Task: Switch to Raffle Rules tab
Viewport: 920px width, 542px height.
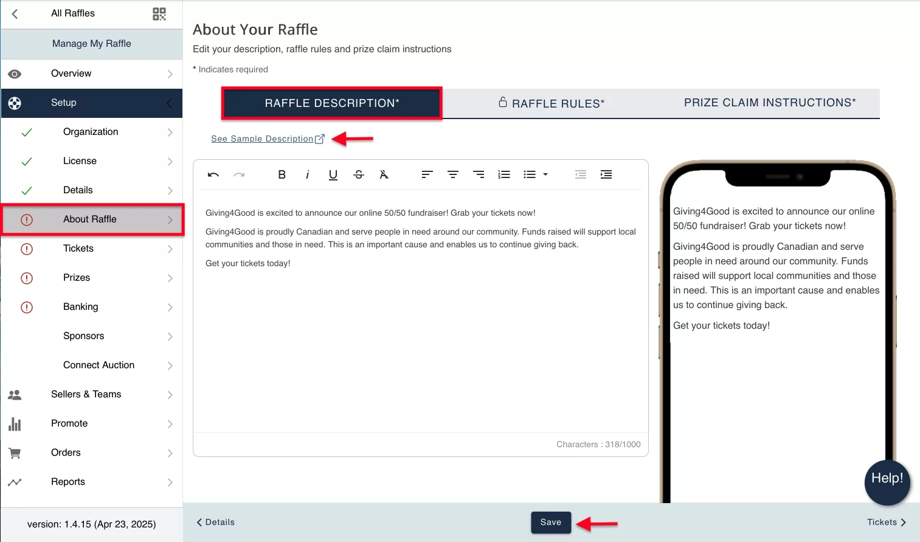Action: point(552,103)
